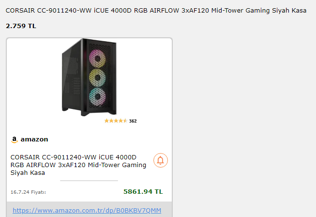This screenshot has width=316, height=217.
Task: Click the cyan bottom fan on case image
Action: tap(98, 96)
